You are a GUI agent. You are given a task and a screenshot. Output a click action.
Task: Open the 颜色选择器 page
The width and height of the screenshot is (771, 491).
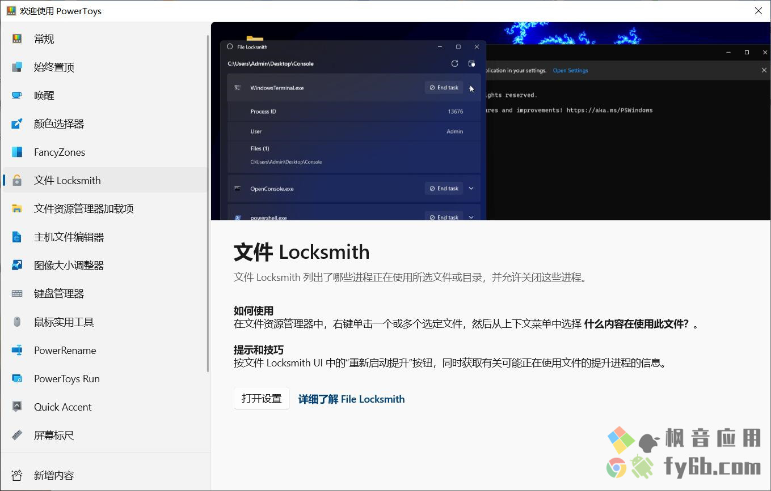(x=106, y=124)
